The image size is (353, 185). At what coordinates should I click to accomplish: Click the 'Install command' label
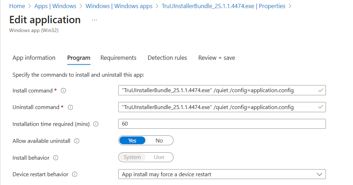[33, 91]
